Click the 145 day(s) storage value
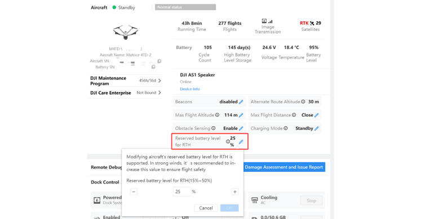The image size is (421, 219). (239, 47)
